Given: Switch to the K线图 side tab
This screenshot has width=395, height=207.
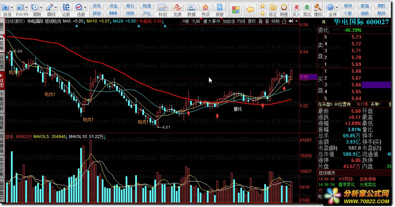Looking at the screenshot, I should [2, 81].
